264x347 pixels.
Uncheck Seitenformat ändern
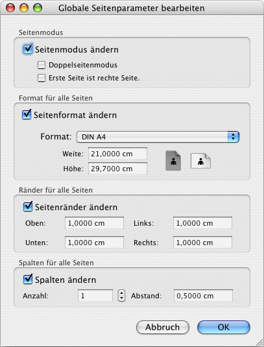tap(27, 115)
